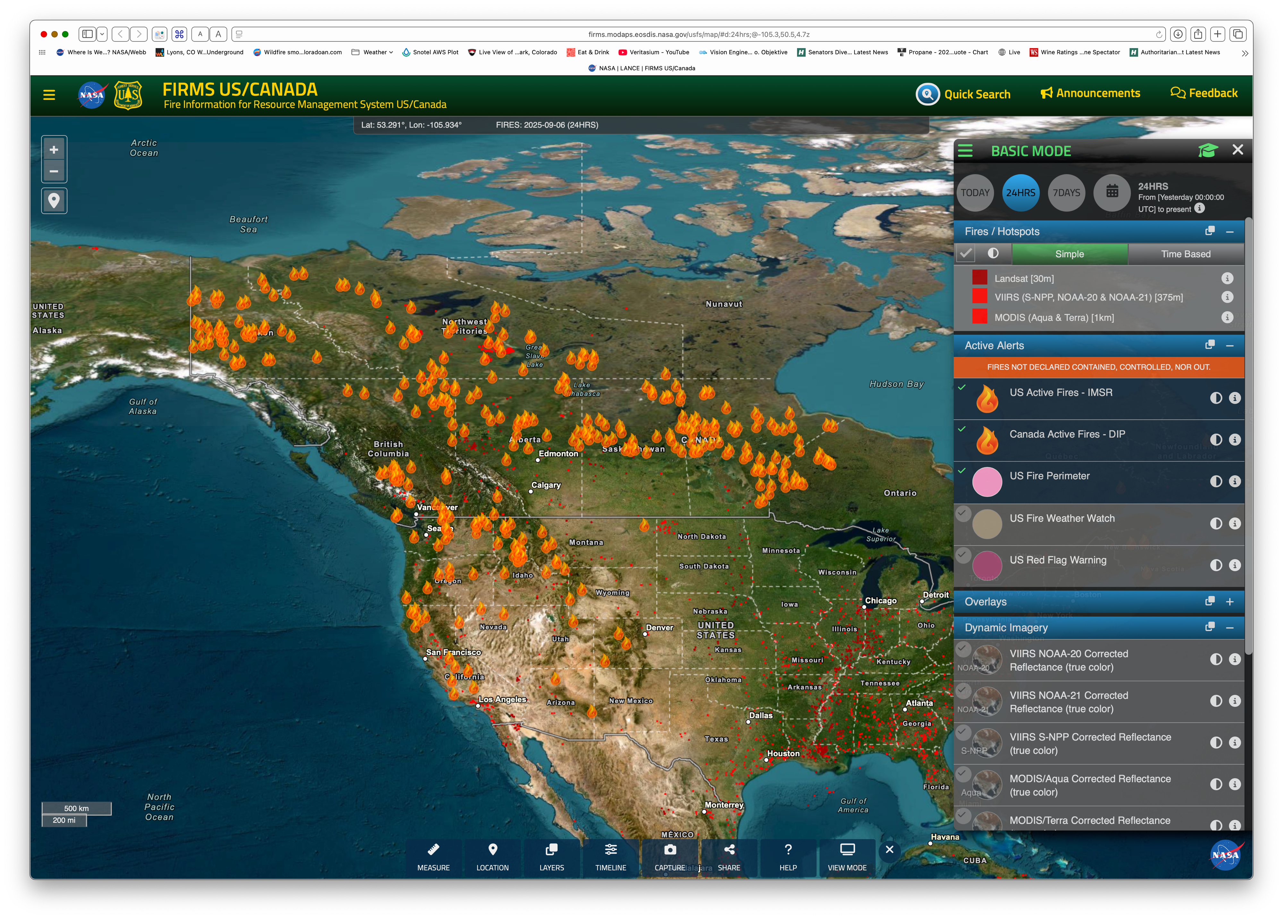1283x919 pixels.
Task: Click the Safari URL address bar
Action: pos(698,35)
